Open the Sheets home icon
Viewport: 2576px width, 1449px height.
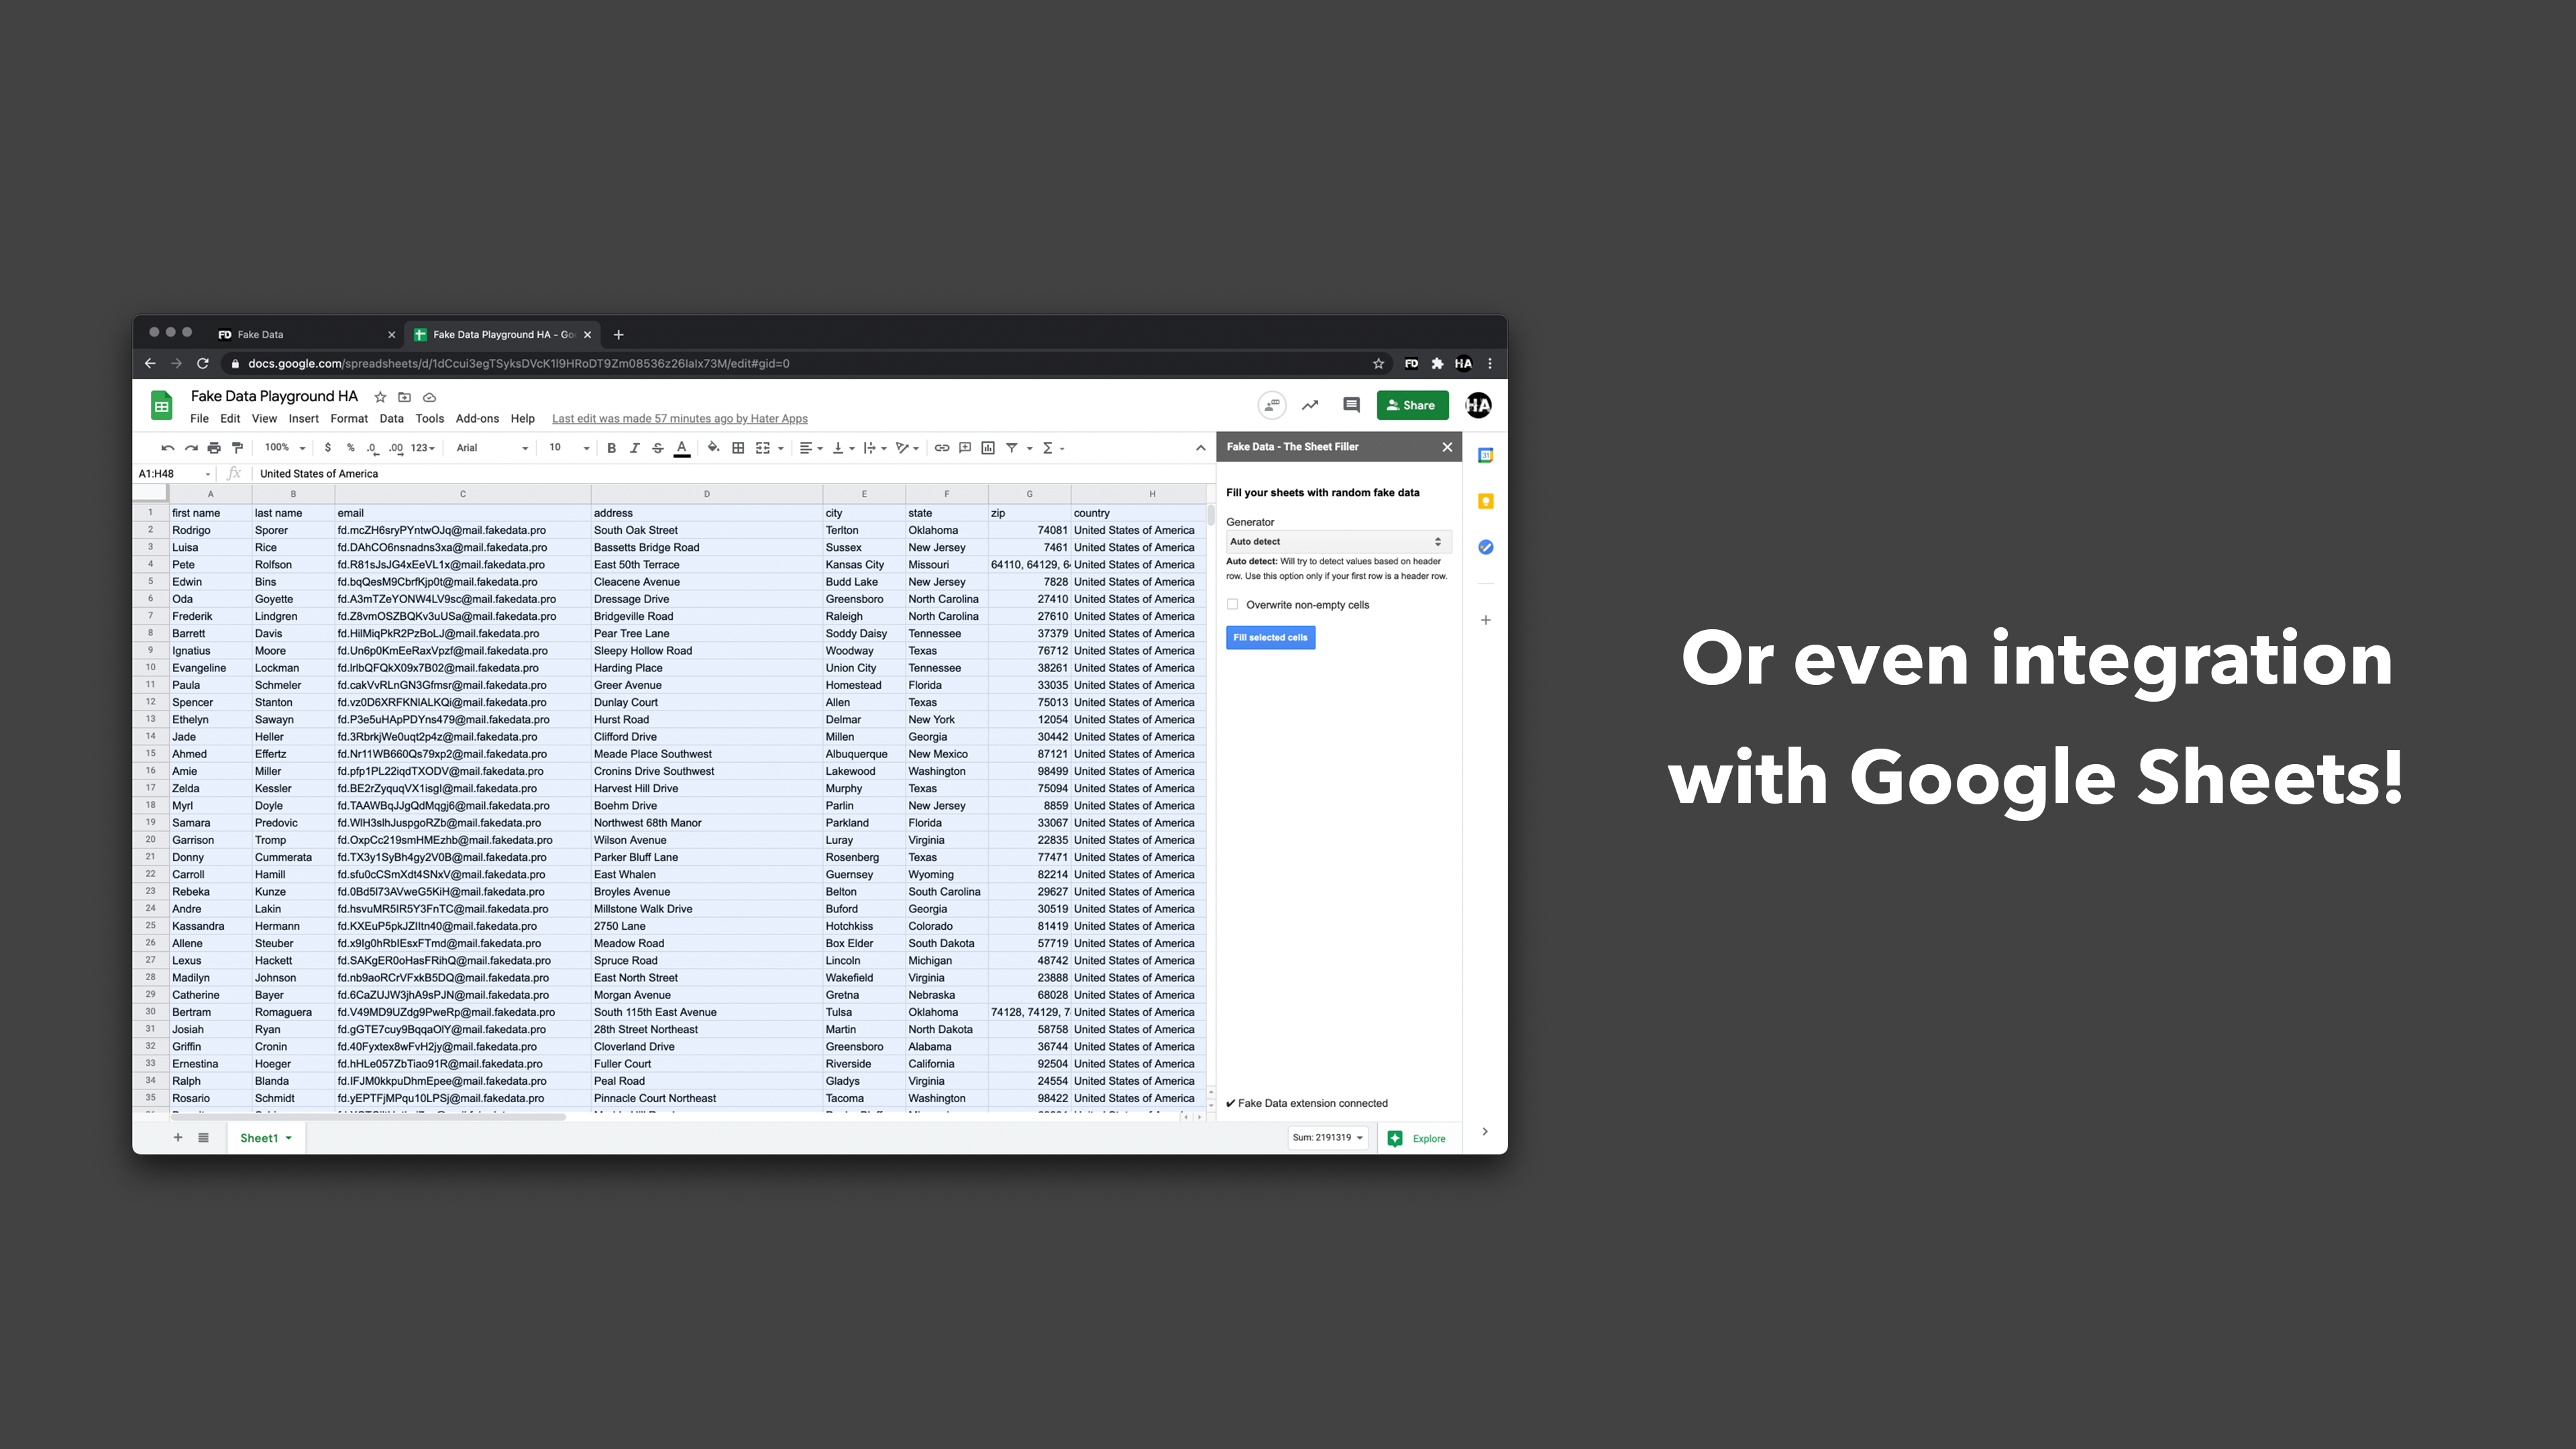click(161, 406)
